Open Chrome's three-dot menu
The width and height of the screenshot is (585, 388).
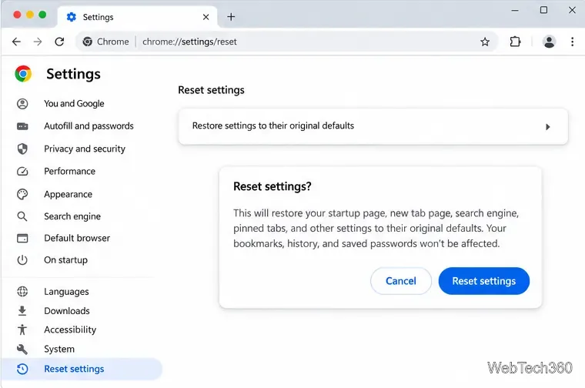pyautogui.click(x=573, y=42)
